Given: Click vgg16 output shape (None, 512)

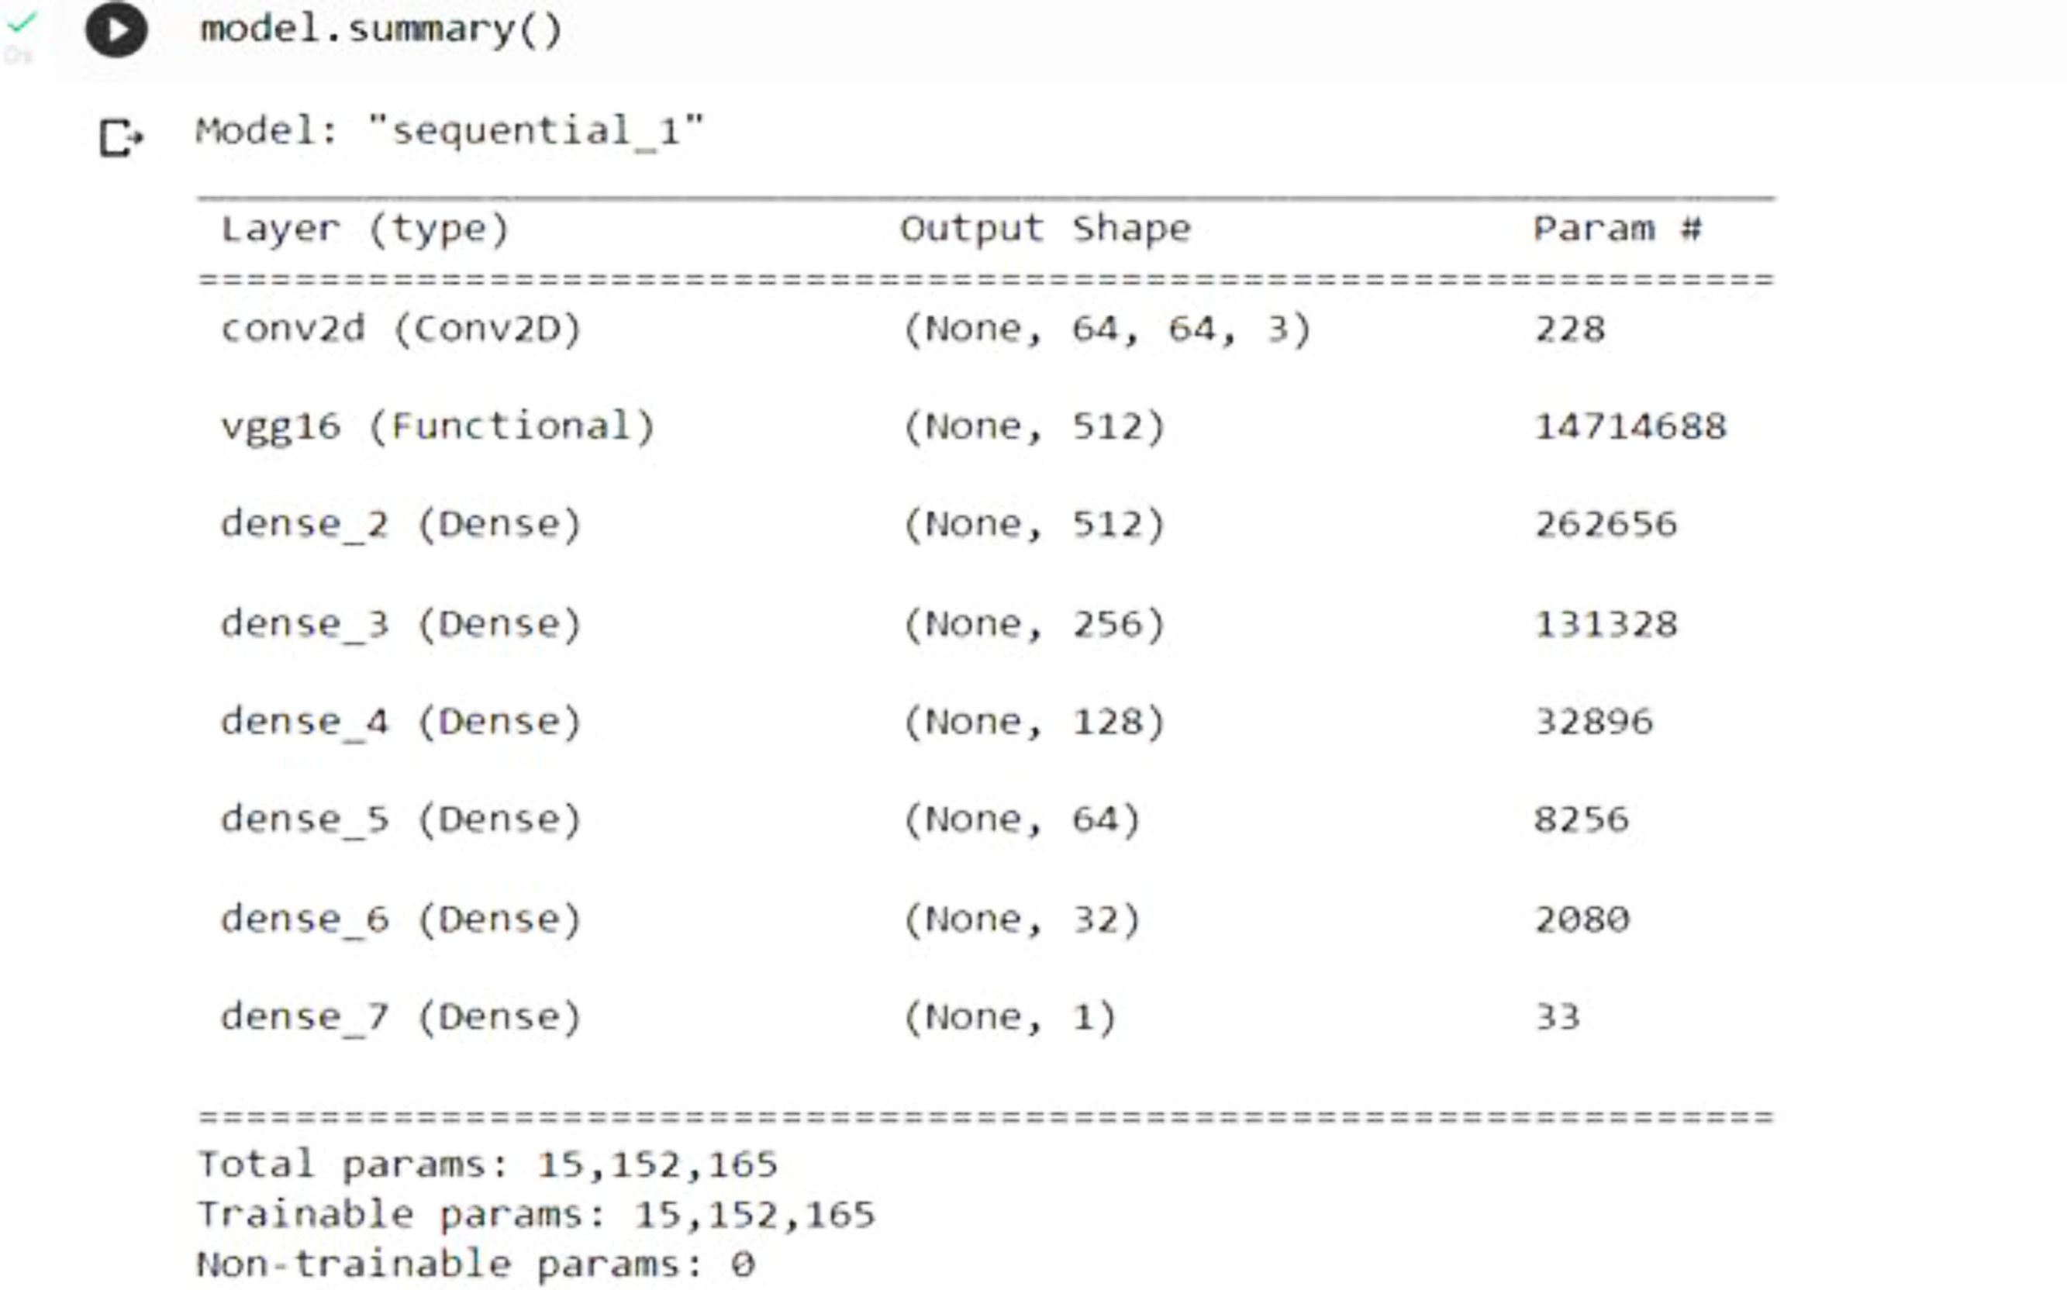Looking at the screenshot, I should (1033, 427).
